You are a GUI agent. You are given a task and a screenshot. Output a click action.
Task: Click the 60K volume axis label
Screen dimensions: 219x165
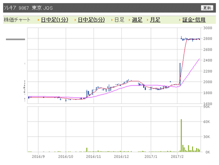[207, 122]
